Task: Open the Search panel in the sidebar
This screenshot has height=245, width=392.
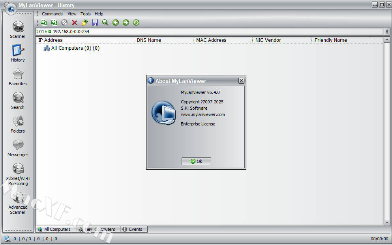Action: tap(18, 101)
